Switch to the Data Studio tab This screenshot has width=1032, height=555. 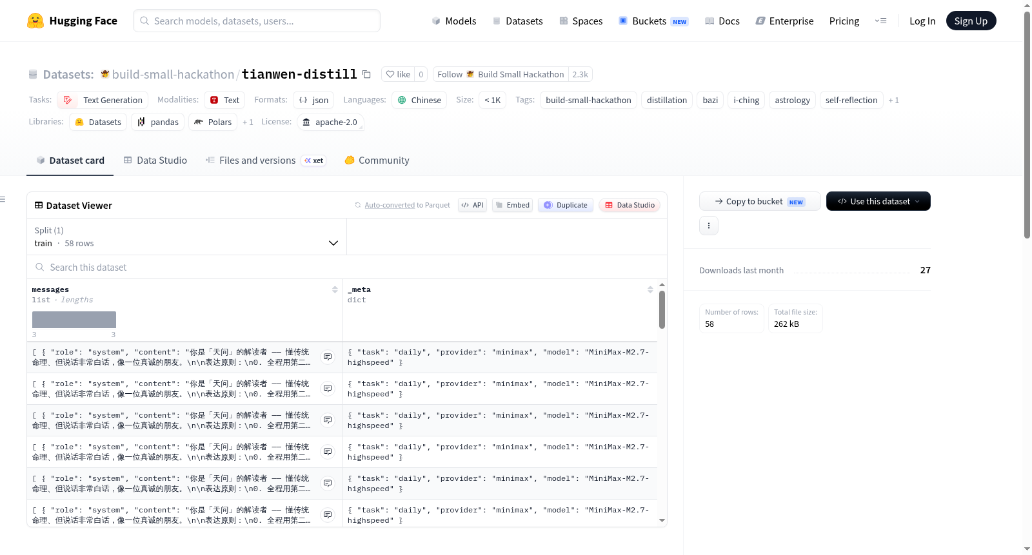click(155, 161)
